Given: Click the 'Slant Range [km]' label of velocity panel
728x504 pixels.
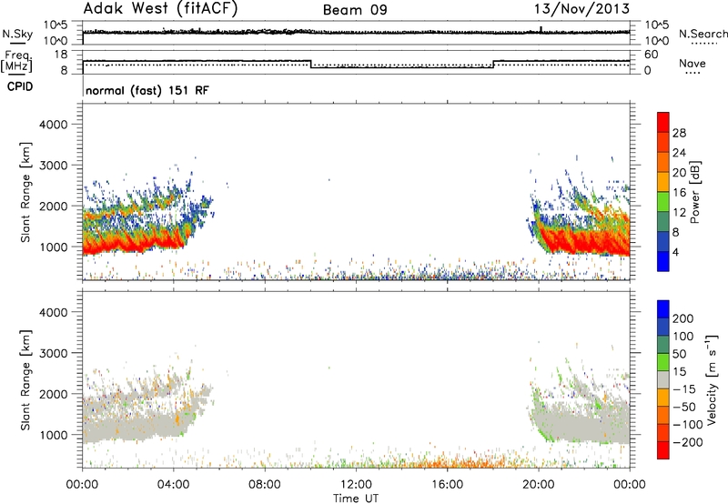Looking at the screenshot, I should point(25,380).
